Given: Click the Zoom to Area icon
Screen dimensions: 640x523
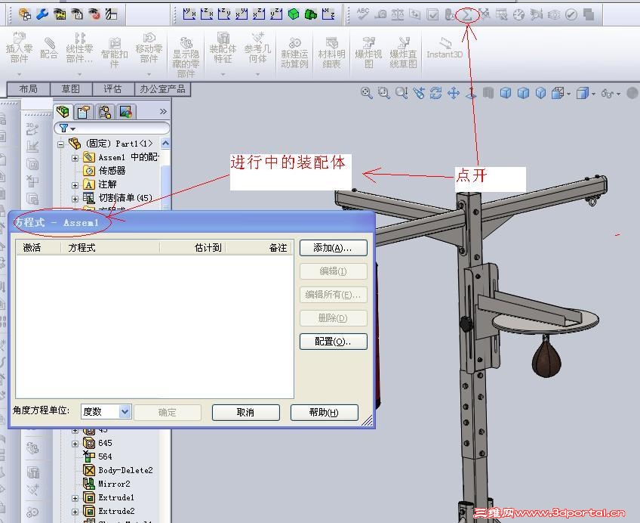Looking at the screenshot, I should pos(383,93).
